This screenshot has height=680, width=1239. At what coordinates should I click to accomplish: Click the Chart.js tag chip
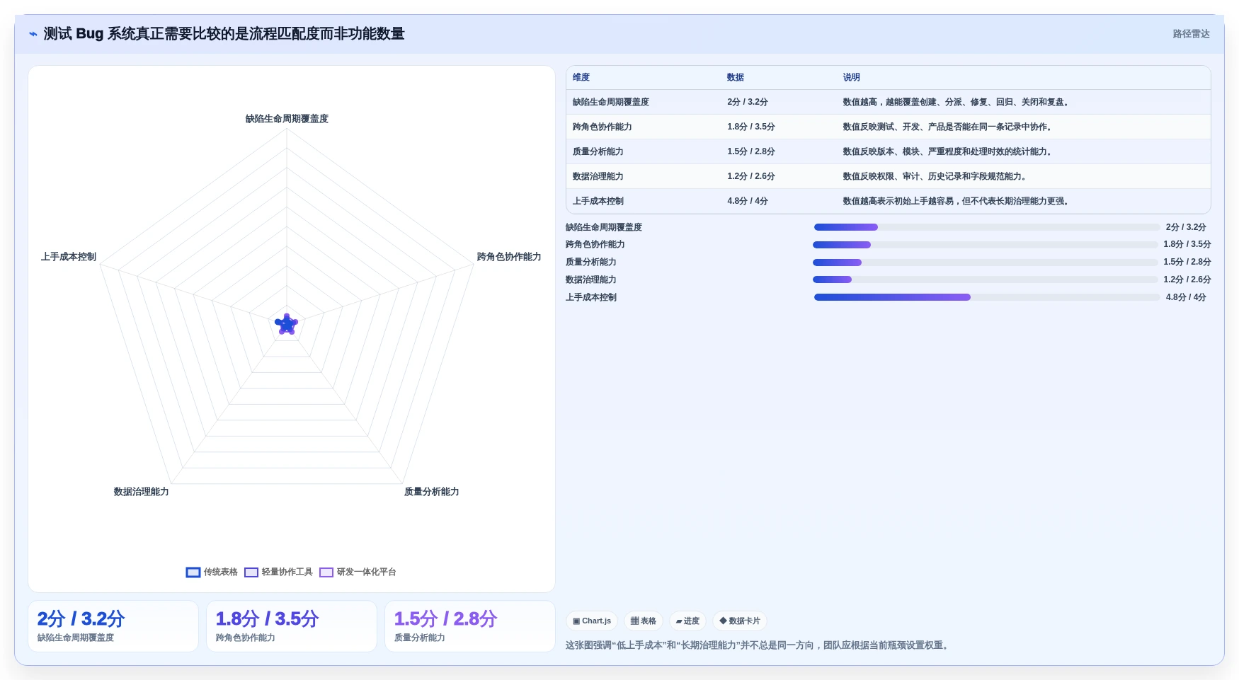(x=592, y=621)
